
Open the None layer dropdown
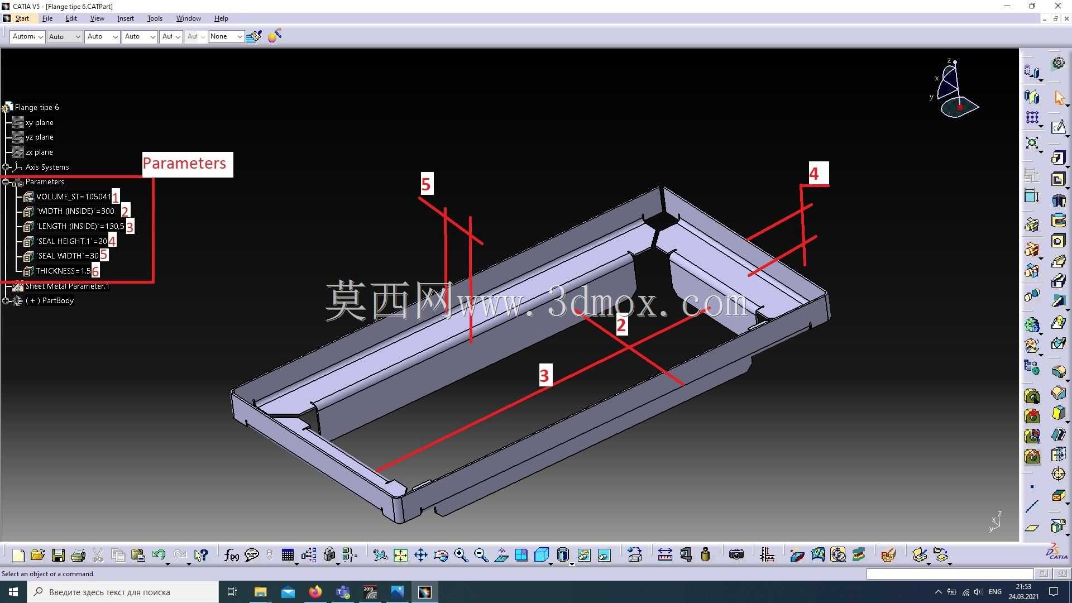pyautogui.click(x=227, y=36)
